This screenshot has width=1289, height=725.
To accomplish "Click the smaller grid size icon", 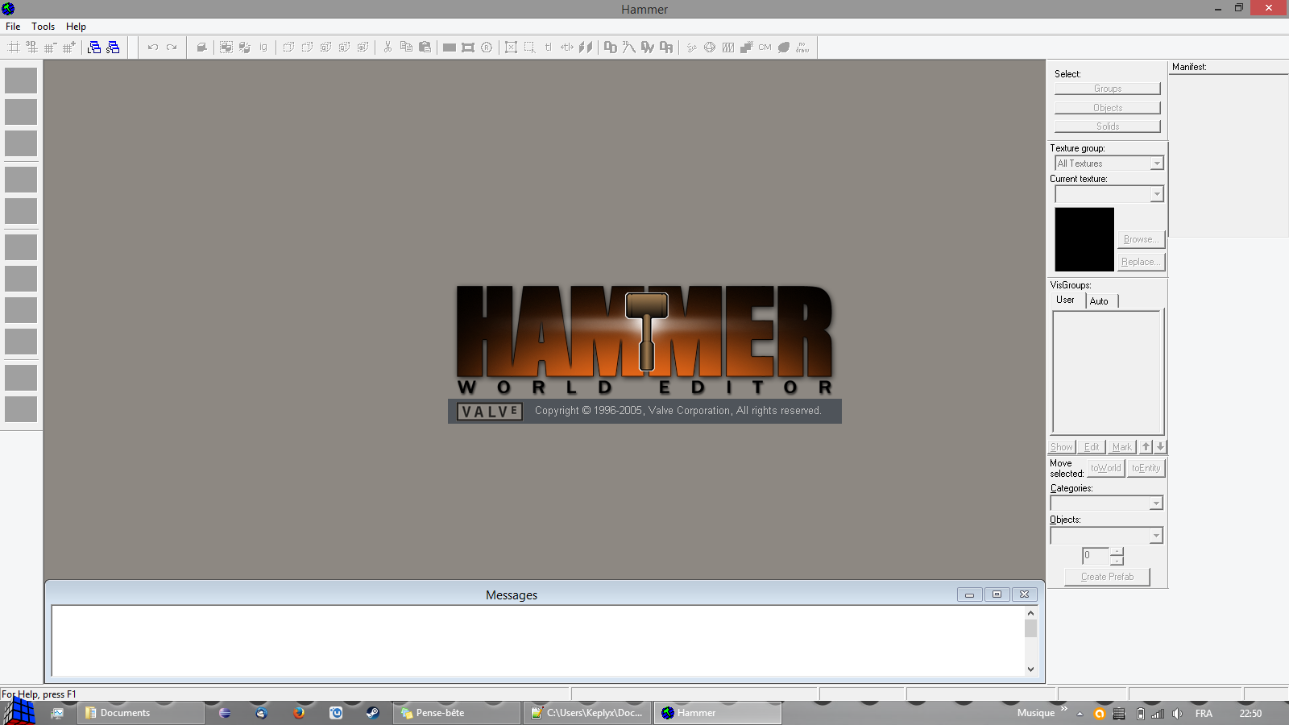I will 51,48.
